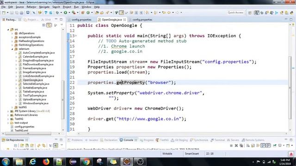Click the Smart Insert status bar entry
Viewport: 296px width, 166px height.
click(x=192, y=154)
